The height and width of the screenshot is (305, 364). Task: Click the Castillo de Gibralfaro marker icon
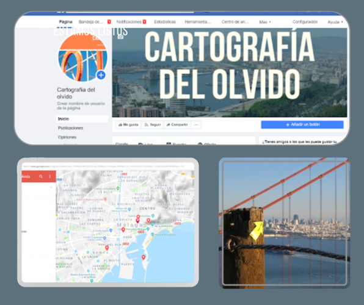(x=153, y=215)
